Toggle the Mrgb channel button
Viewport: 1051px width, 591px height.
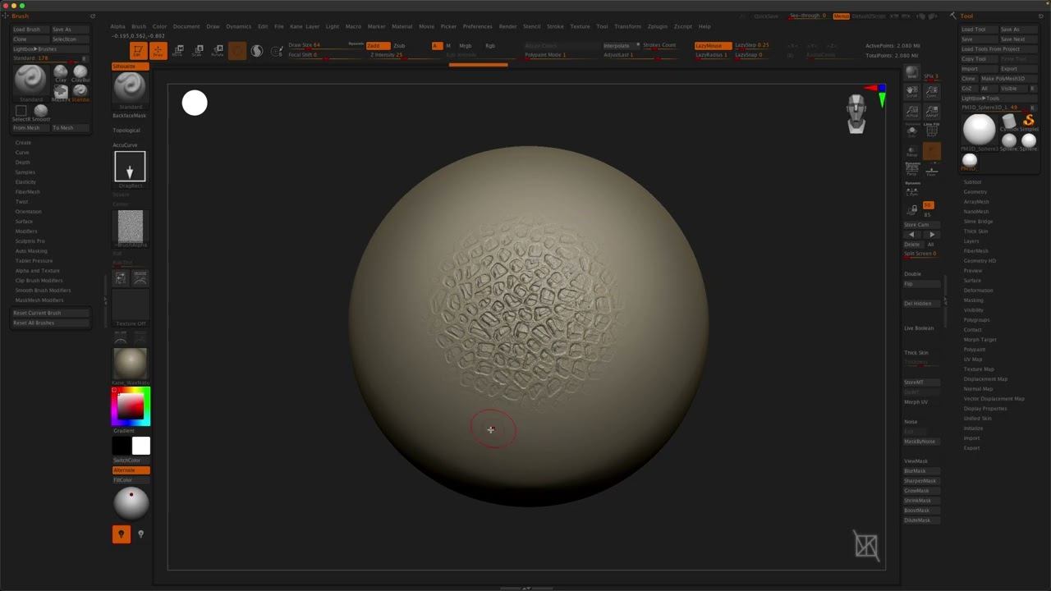click(466, 46)
